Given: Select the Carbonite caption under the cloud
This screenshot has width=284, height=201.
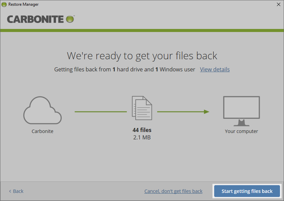Looking at the screenshot, I should pos(42,131).
